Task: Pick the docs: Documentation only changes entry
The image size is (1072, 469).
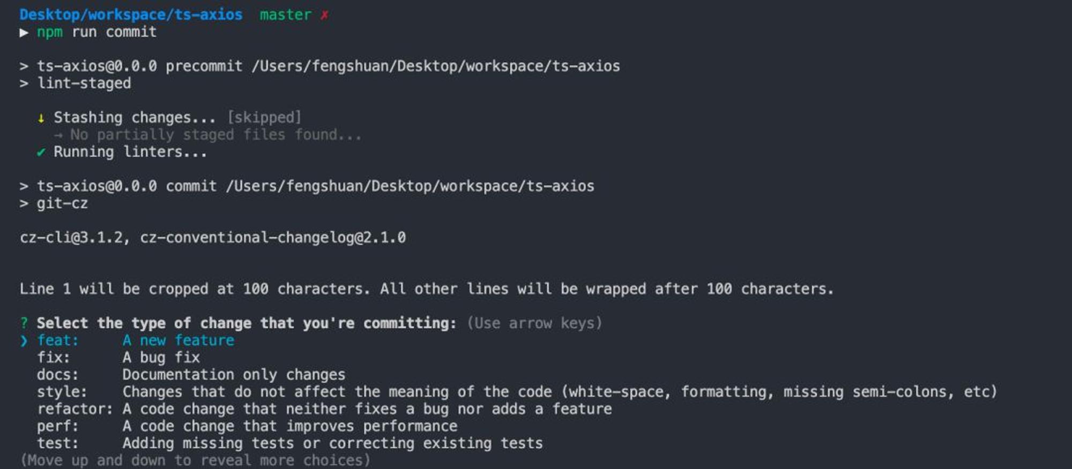Action: (191, 375)
